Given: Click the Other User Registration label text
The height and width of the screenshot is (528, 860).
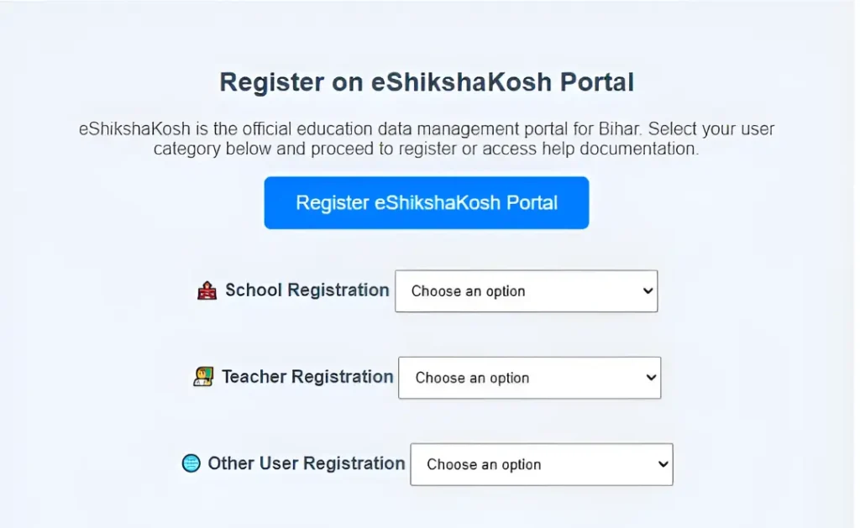Looking at the screenshot, I should 307,463.
